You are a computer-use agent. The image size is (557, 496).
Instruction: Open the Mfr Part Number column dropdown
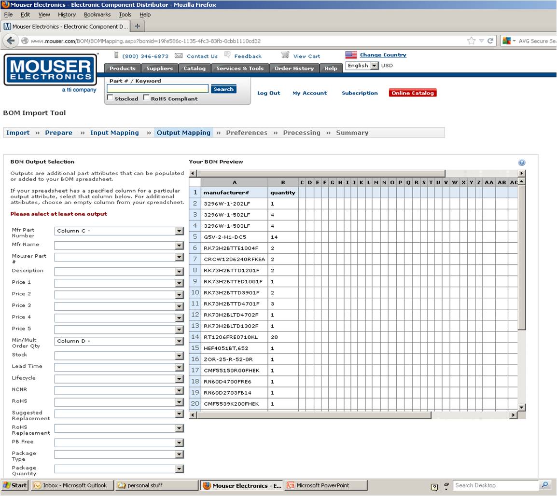[x=119, y=231]
